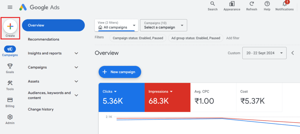Open the hamburger main menu

click(10, 7)
